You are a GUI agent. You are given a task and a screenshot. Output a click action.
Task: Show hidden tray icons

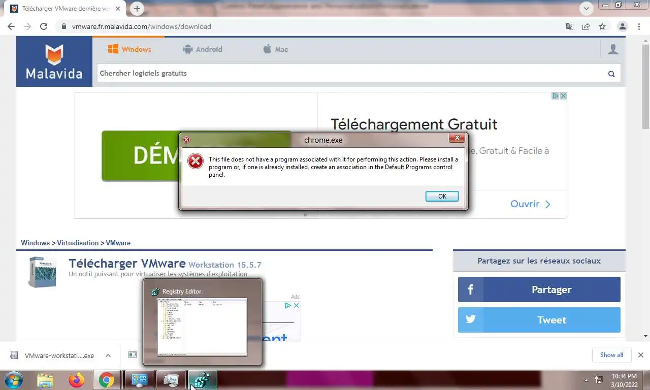tap(587, 380)
